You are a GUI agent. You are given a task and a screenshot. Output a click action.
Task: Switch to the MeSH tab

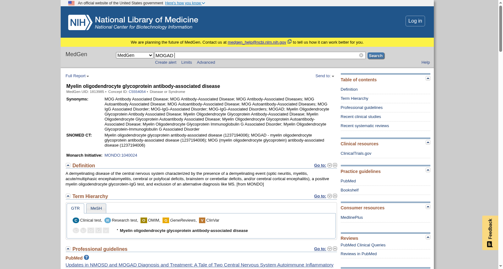pyautogui.click(x=96, y=208)
